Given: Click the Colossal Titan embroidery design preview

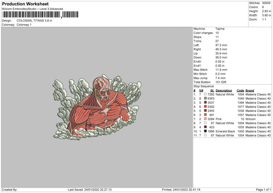Looking at the screenshot, I should 97,107.
